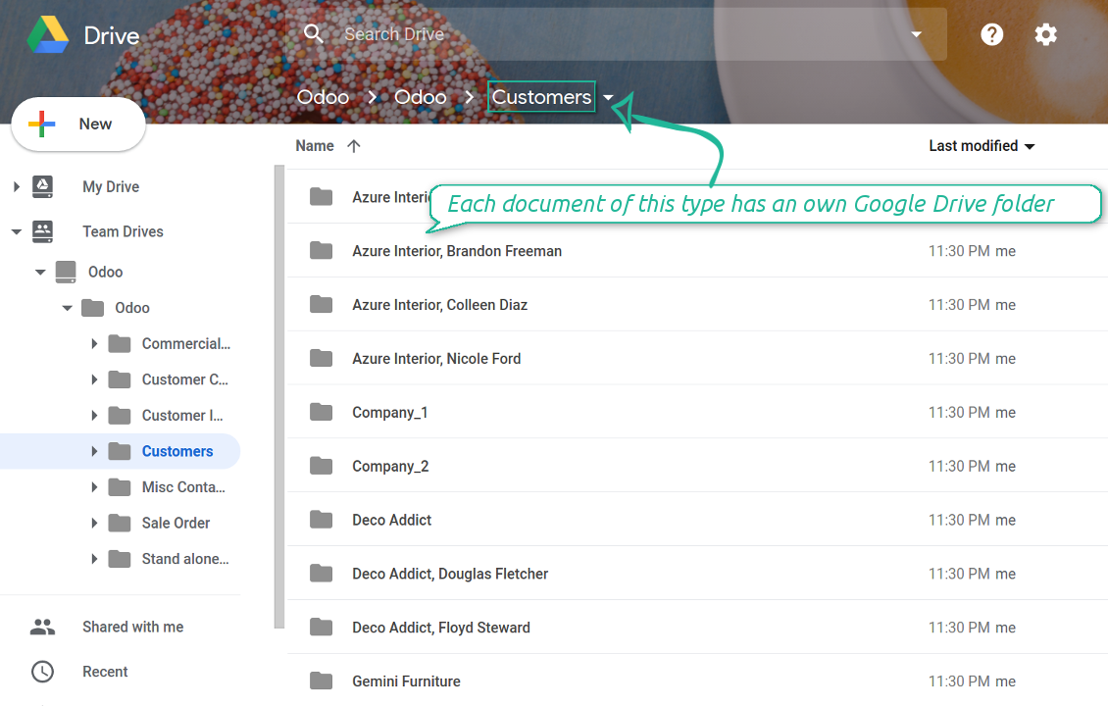Select the Deco Addict folder row
The width and height of the screenshot is (1108, 706).
[x=697, y=520]
